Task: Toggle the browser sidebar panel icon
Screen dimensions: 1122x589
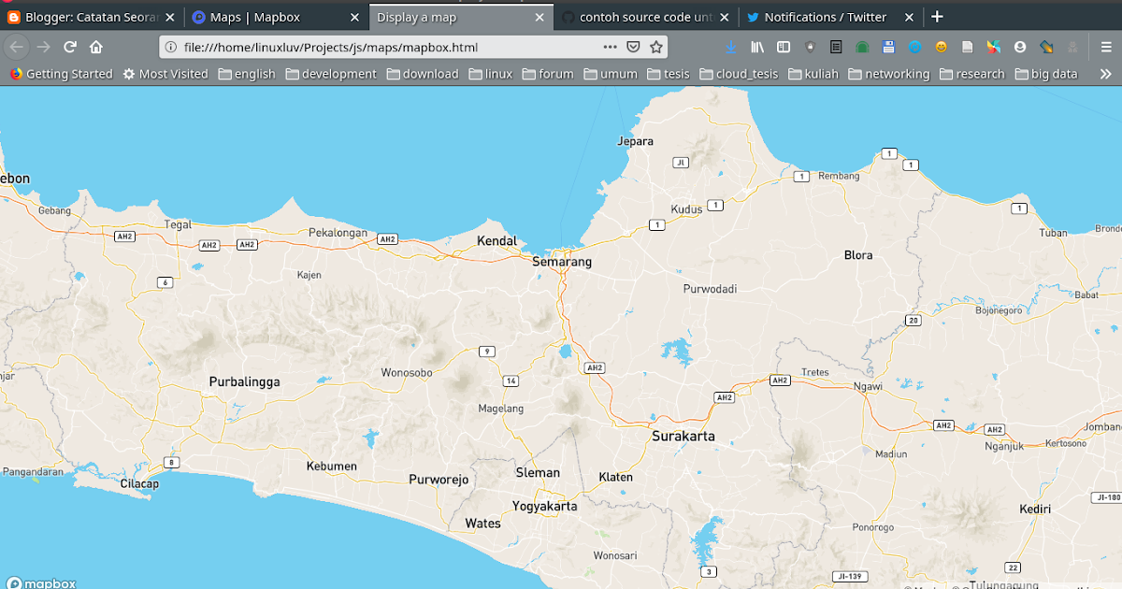Action: pos(784,47)
